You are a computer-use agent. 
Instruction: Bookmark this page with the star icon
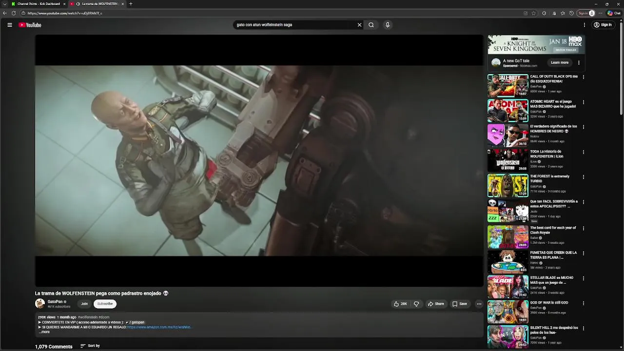point(534,13)
